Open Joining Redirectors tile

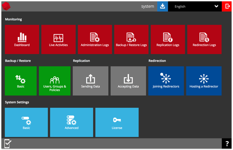tap(166, 81)
